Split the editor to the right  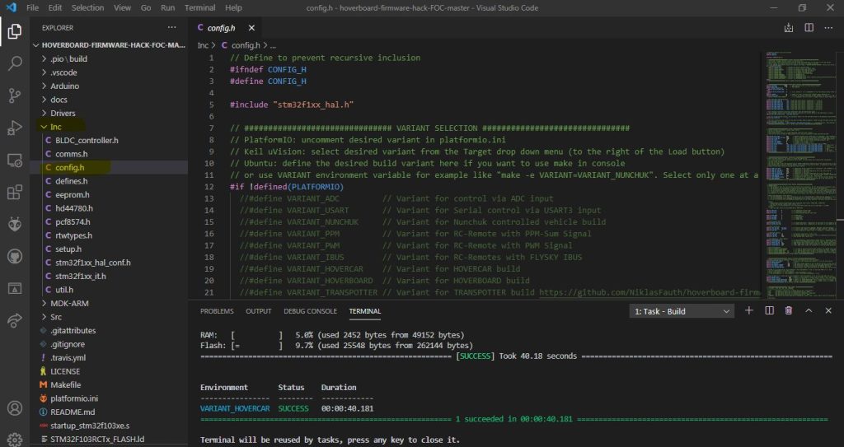pyautogui.click(x=809, y=27)
